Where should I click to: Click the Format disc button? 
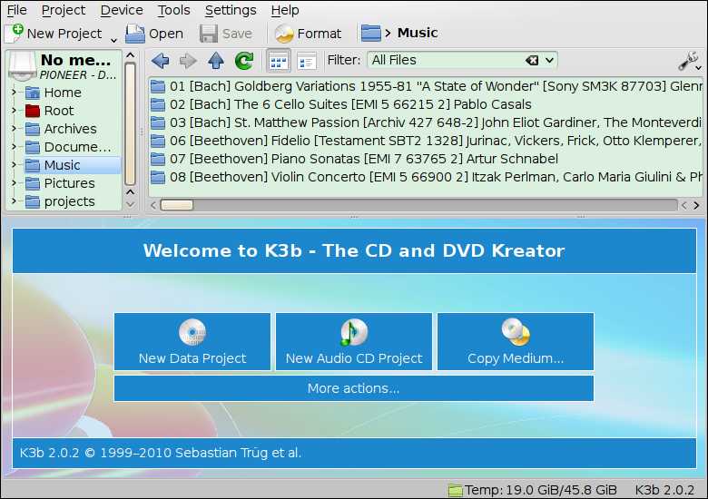(x=309, y=34)
